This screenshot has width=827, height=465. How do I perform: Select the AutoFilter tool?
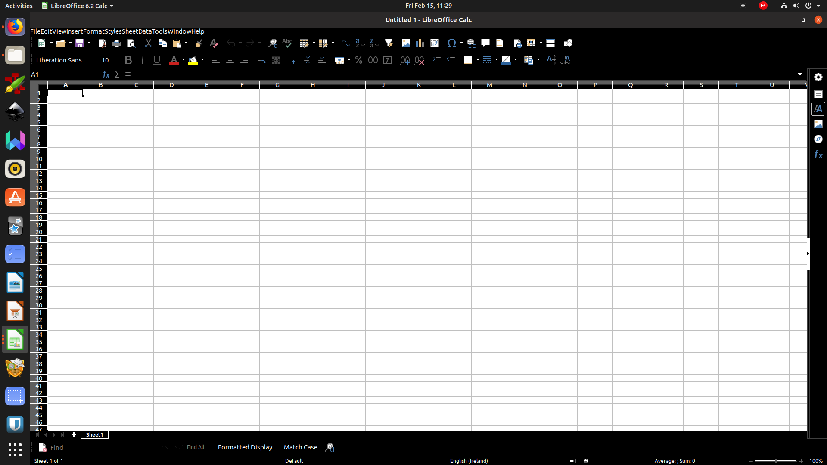tap(389, 43)
